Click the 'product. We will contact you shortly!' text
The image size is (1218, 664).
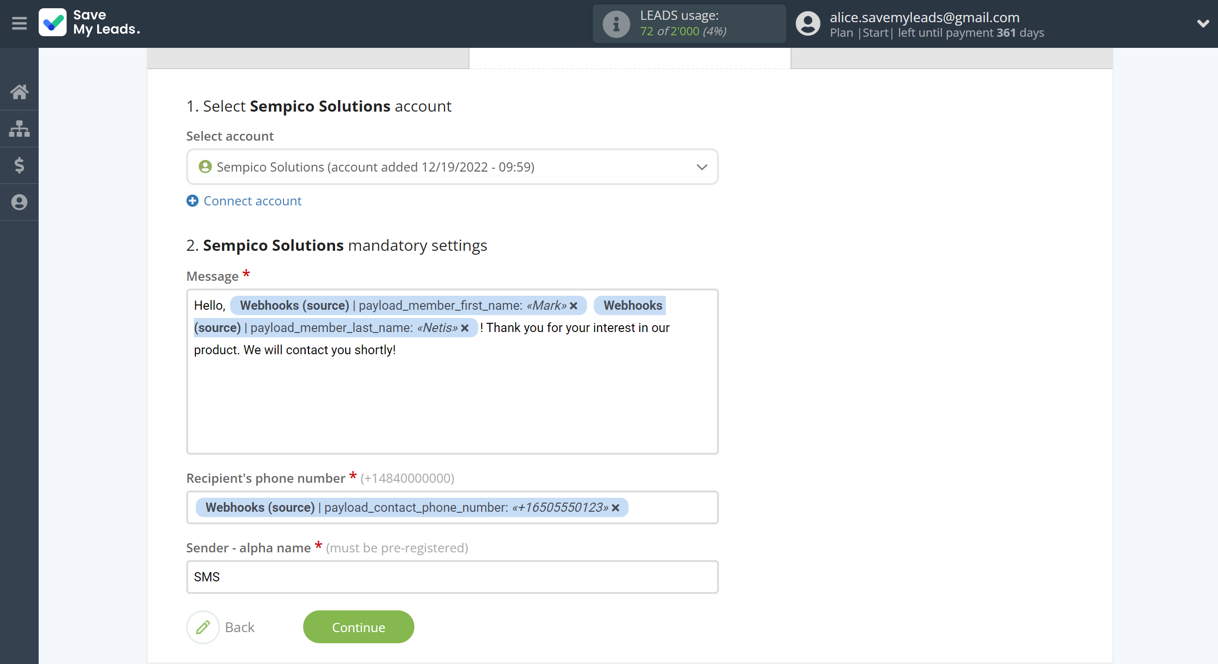pyautogui.click(x=295, y=350)
